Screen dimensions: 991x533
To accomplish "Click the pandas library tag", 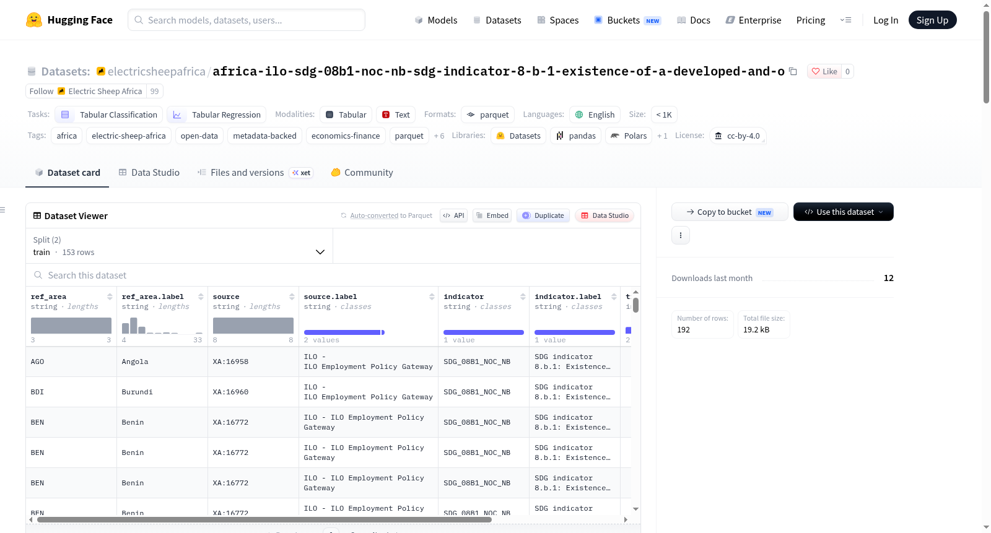I will click(575, 136).
